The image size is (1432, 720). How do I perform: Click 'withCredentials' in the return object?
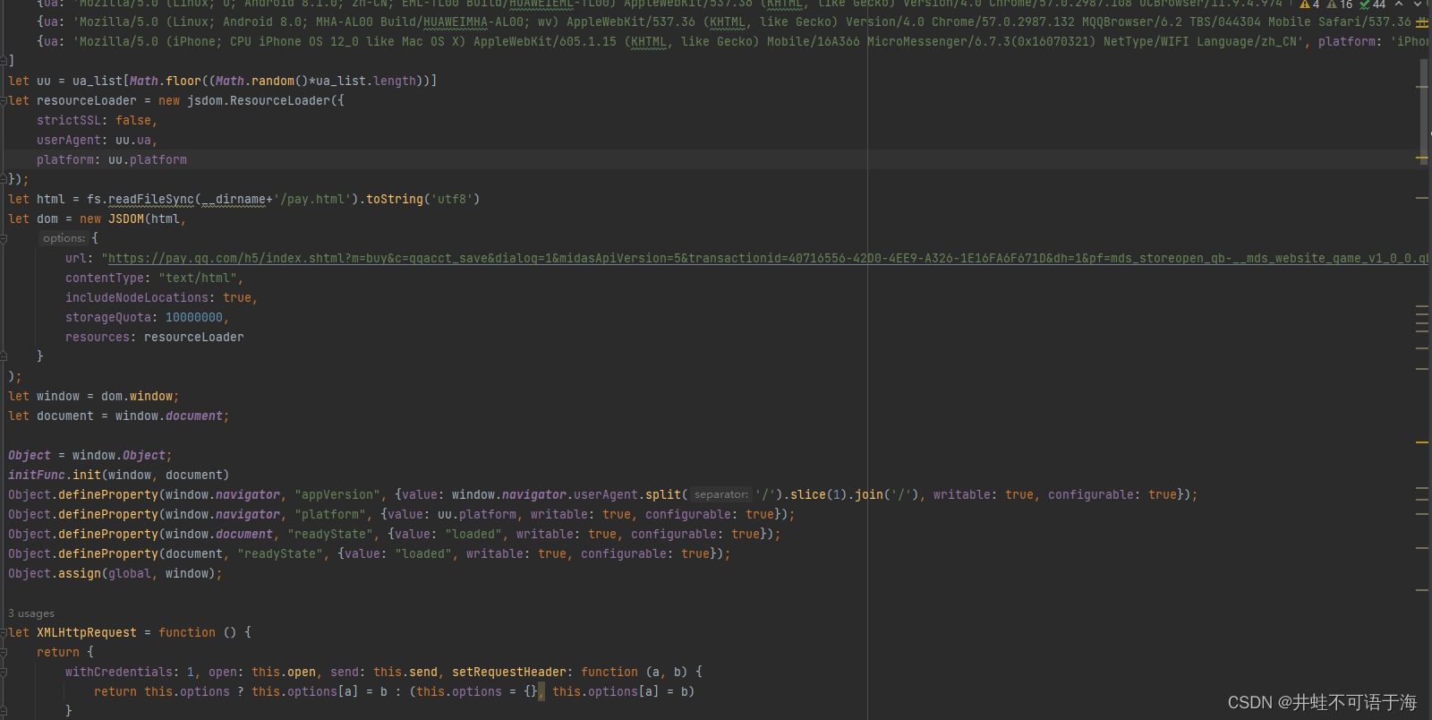[119, 672]
